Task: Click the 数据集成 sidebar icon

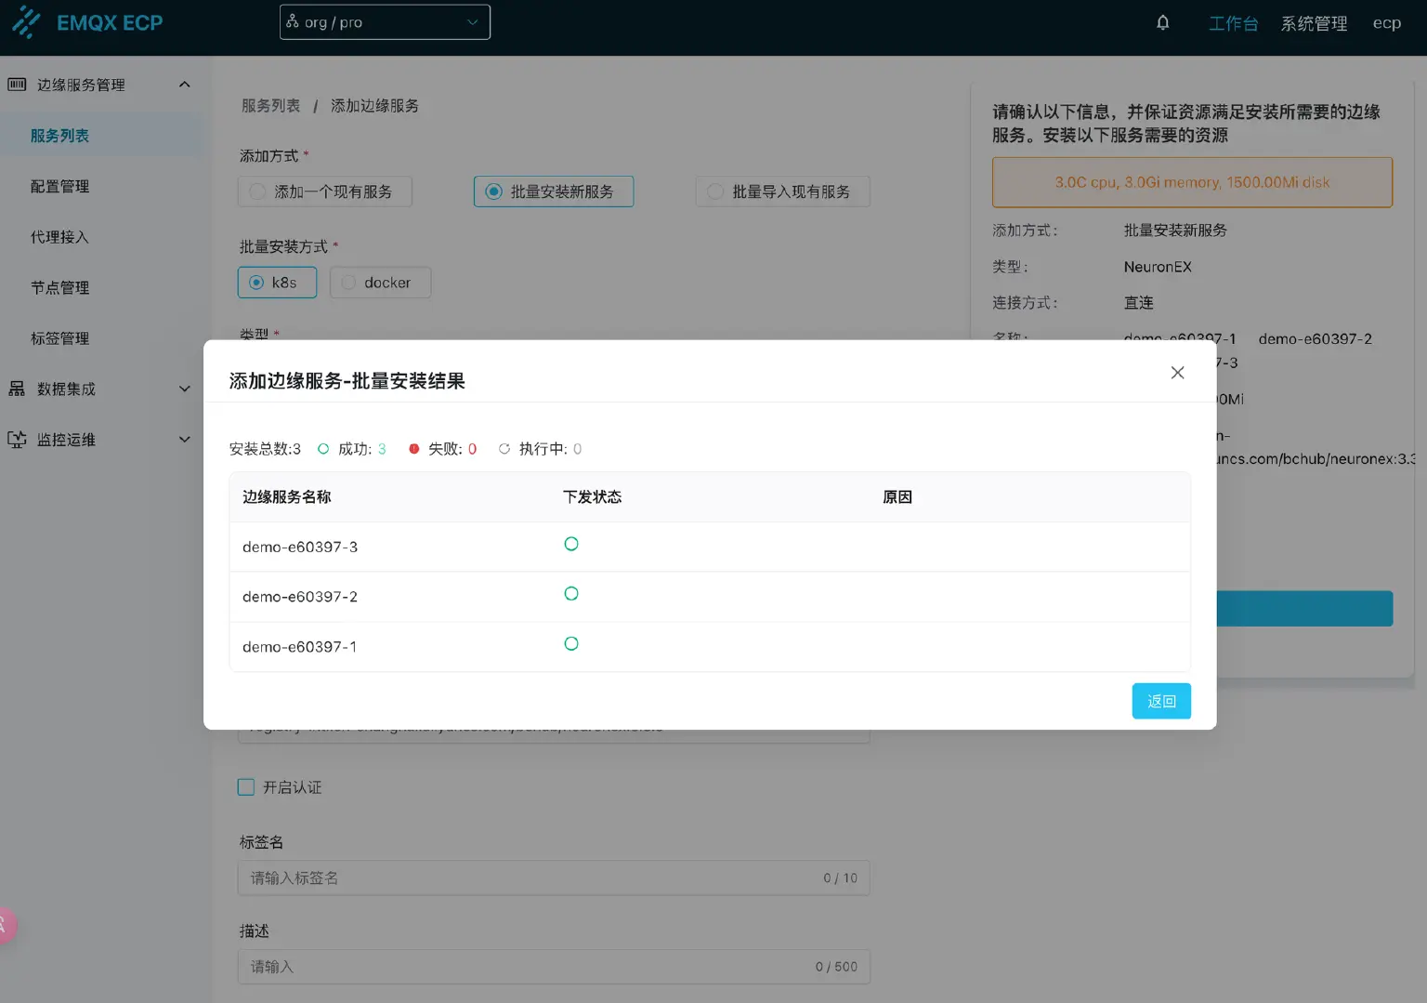Action: pyautogui.click(x=17, y=389)
